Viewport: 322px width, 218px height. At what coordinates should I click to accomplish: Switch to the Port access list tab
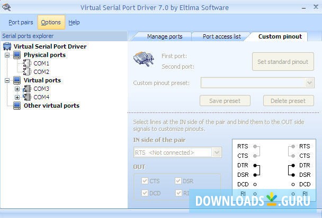pyautogui.click(x=221, y=36)
